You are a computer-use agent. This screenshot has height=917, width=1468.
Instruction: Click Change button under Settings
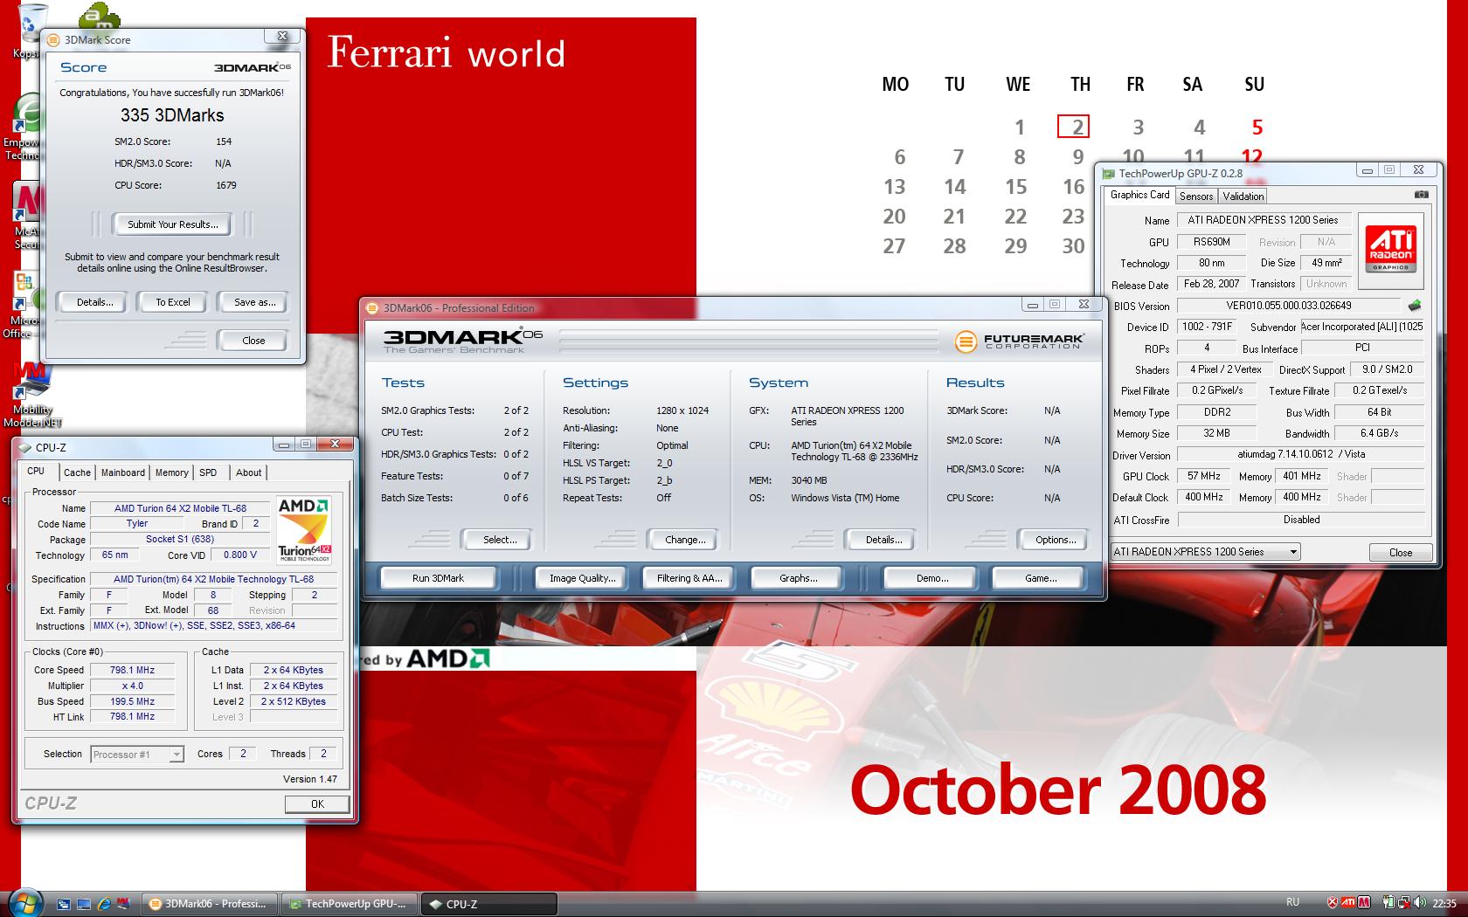[685, 540]
